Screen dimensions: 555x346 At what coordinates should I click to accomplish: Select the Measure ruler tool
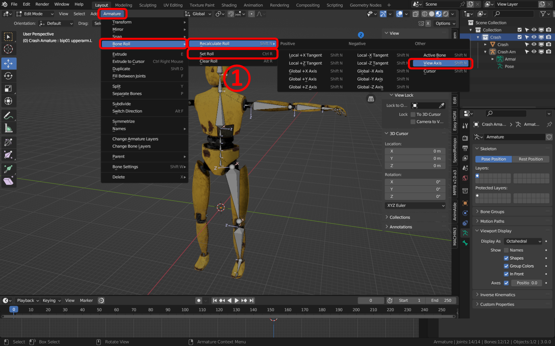click(x=8, y=128)
